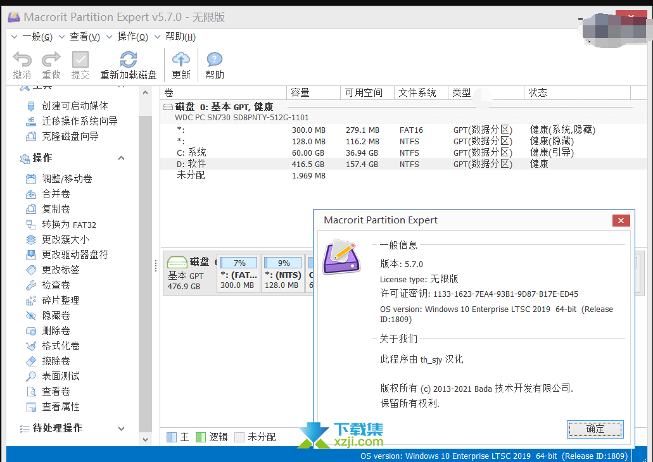Click the Redo (重做) toolbar icon
653x462 pixels.
click(x=51, y=59)
